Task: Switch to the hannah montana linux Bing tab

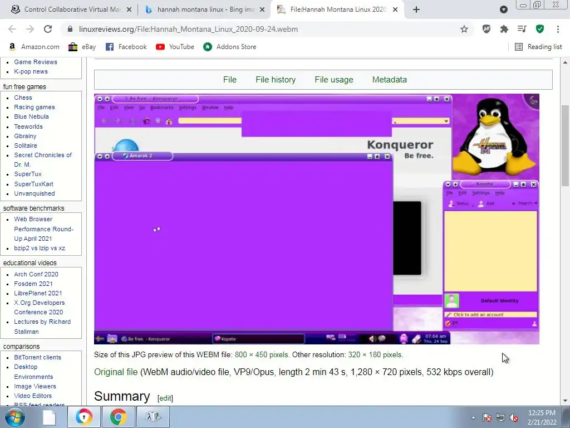Action: click(x=204, y=9)
